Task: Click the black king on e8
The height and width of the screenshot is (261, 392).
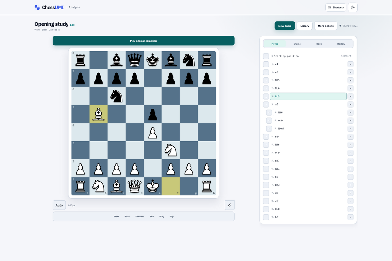Action: 153,60
